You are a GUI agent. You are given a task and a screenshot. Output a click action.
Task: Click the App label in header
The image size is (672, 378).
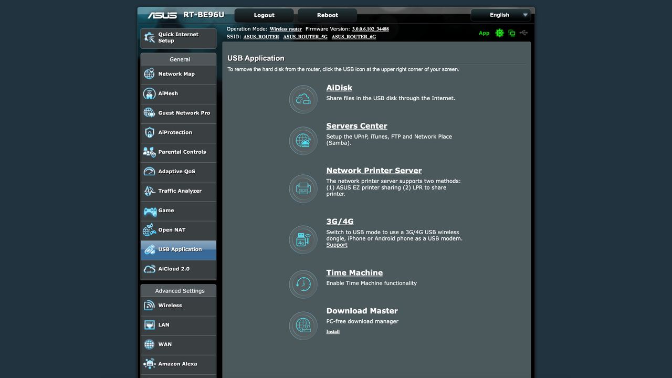(x=484, y=33)
